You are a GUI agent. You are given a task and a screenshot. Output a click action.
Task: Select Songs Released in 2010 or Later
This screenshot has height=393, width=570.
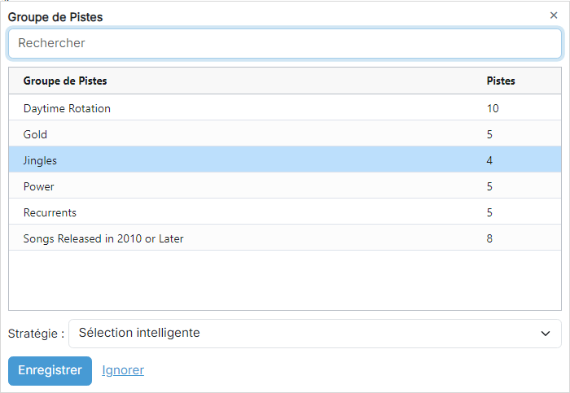[285, 238]
